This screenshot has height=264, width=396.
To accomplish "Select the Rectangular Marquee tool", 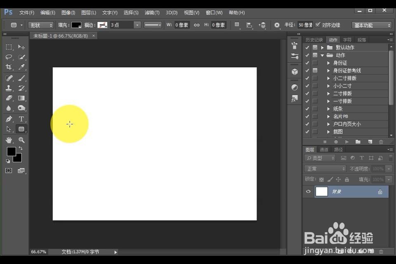I will pyautogui.click(x=9, y=47).
